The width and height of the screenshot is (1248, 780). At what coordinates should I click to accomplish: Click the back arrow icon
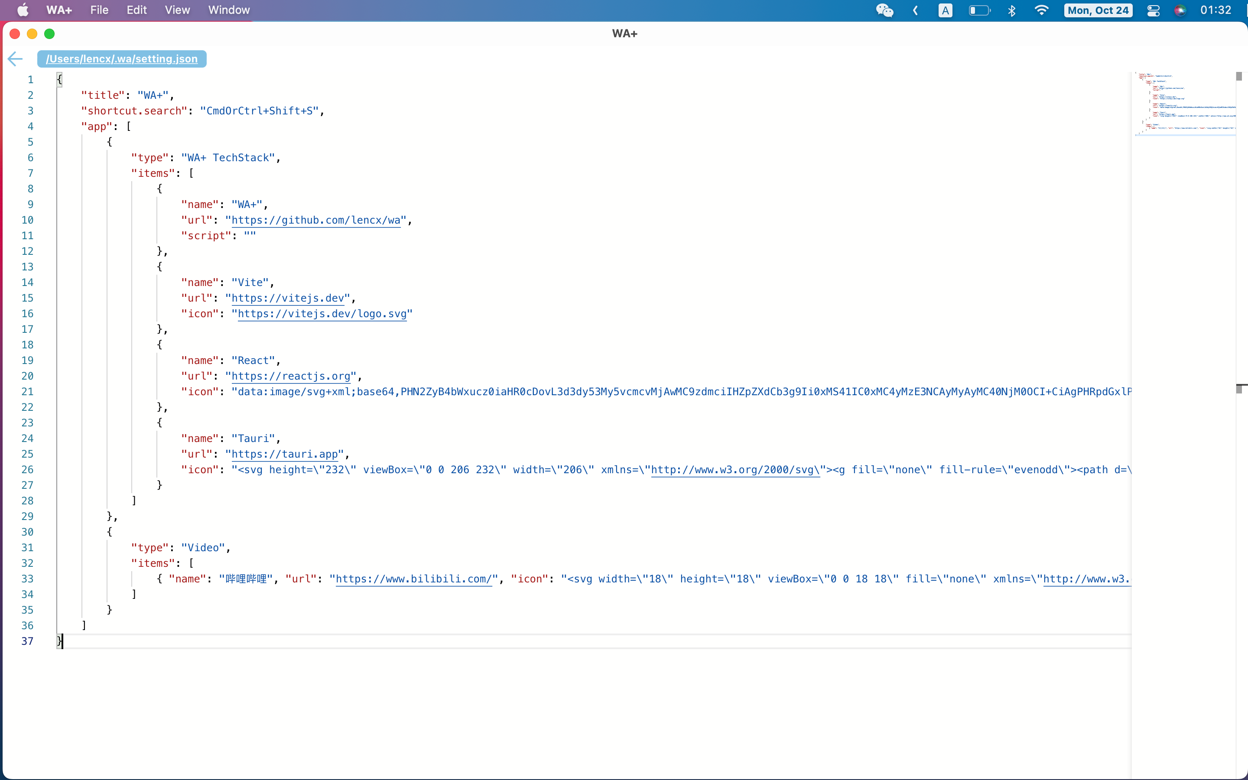[16, 59]
